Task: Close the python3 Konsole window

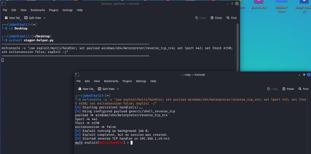Action: pyautogui.click(x=237, y=3)
